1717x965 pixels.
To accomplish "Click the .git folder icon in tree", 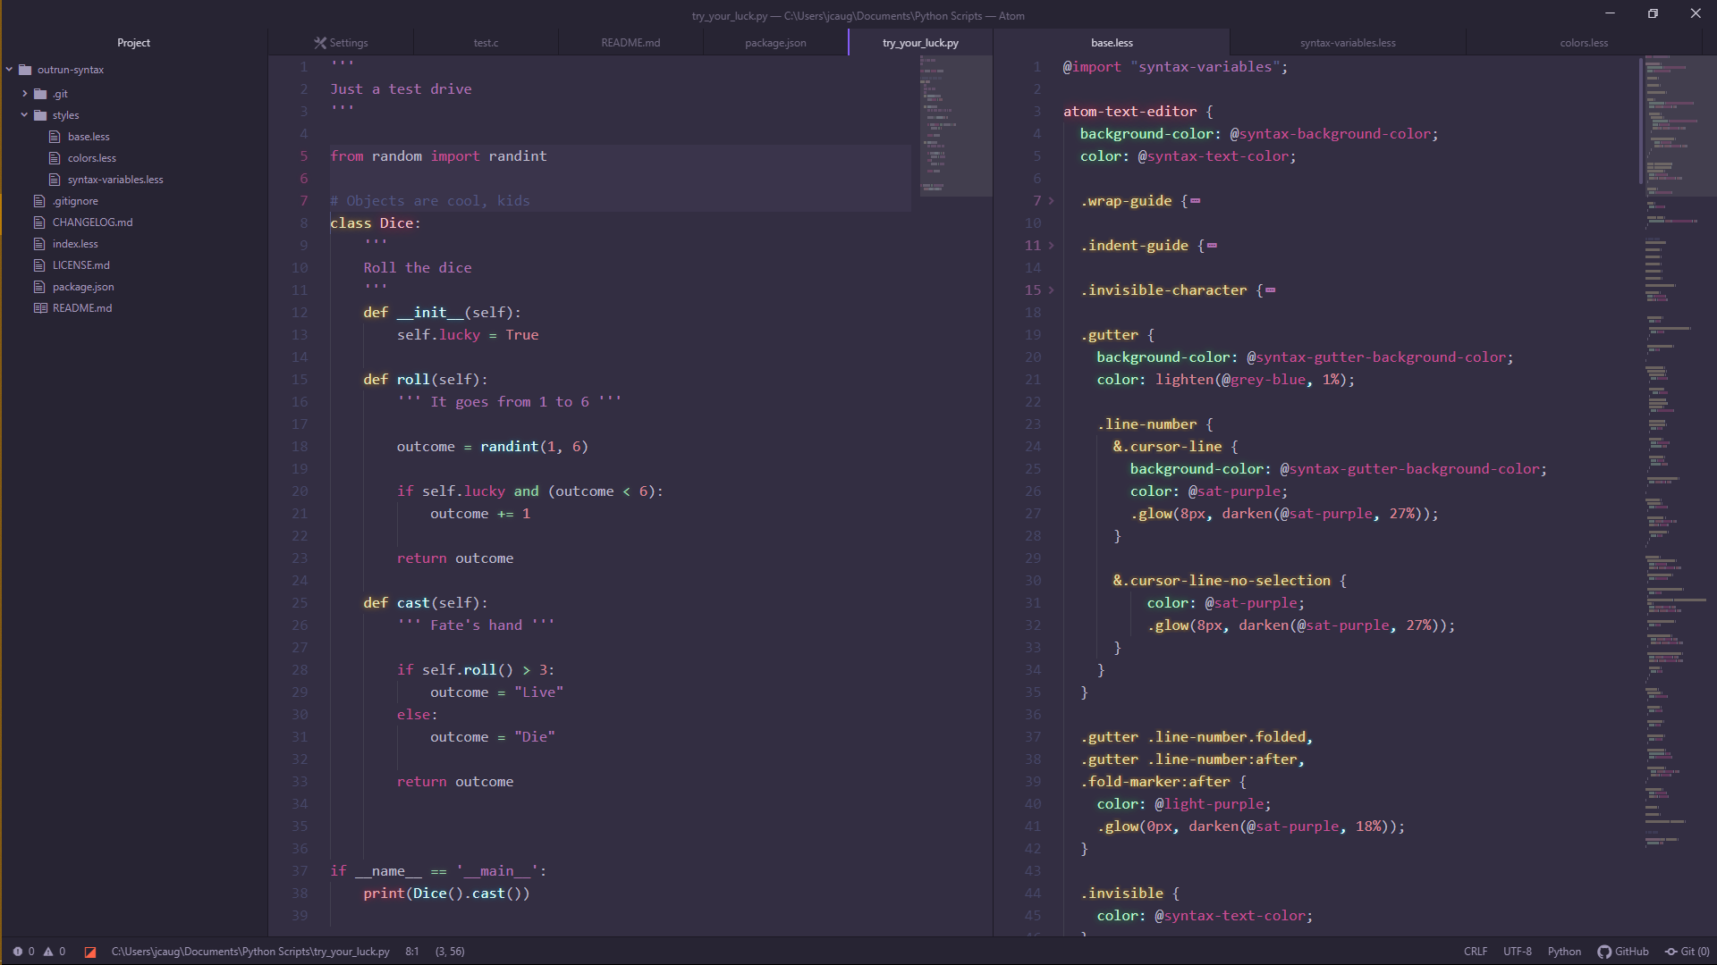I will point(40,94).
